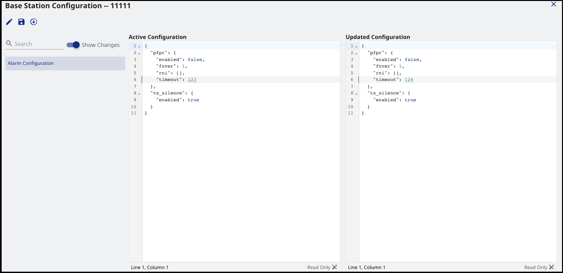Click into the Search field
563x273 pixels.
pyautogui.click(x=39, y=44)
